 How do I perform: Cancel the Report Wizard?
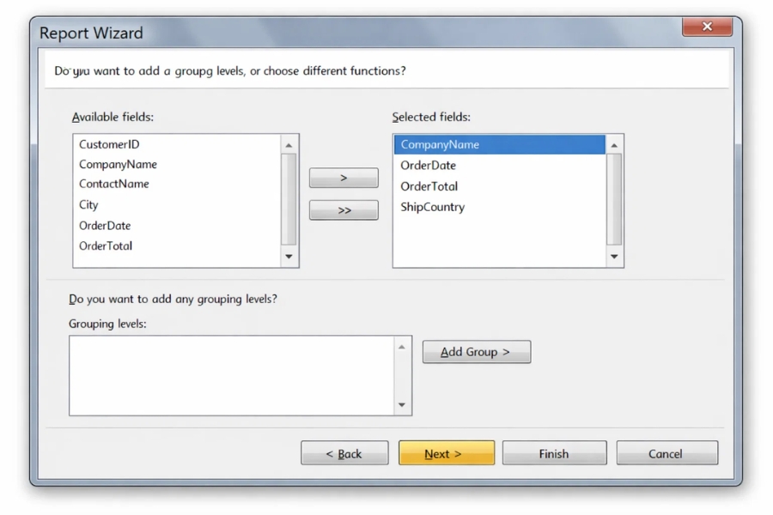click(666, 453)
